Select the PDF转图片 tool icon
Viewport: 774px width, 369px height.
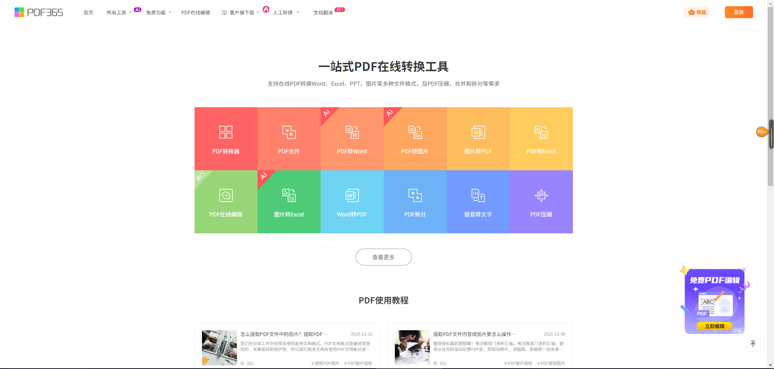pos(415,132)
